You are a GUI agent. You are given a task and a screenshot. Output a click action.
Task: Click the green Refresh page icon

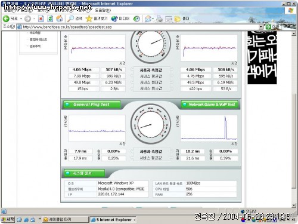click(50, 19)
